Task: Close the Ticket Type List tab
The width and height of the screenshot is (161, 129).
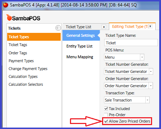Action: pyautogui.click(x=104, y=27)
